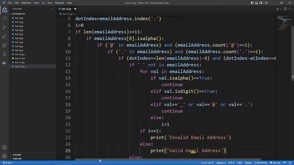This screenshot has width=294, height=165.
Task: Open the Selection menu
Action: tap(26, 3)
